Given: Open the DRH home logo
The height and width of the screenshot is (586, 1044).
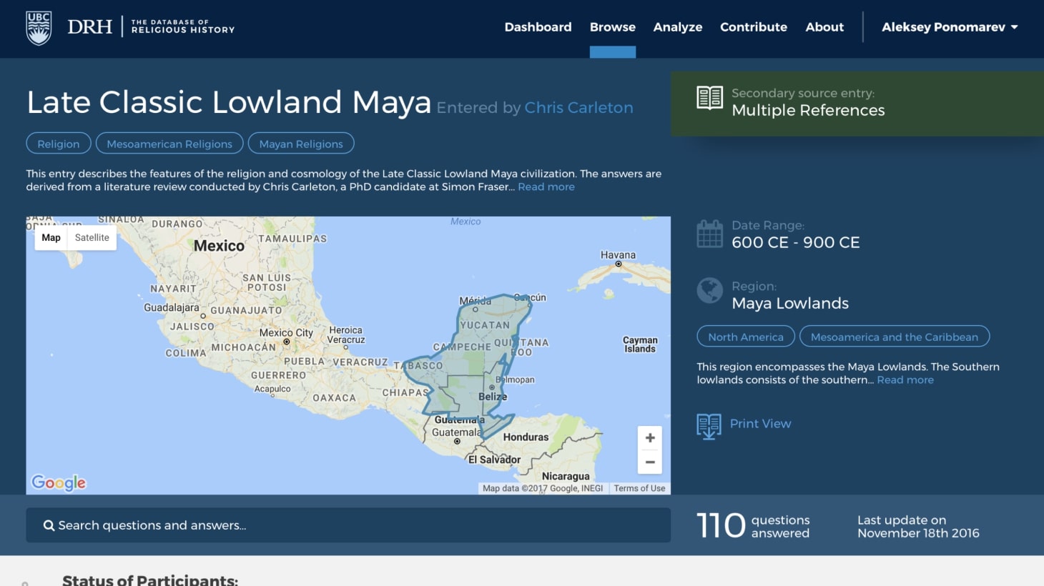Looking at the screenshot, I should [151, 26].
